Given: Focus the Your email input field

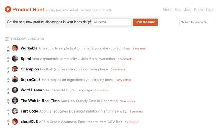Looking at the screenshot, I should [112, 22].
